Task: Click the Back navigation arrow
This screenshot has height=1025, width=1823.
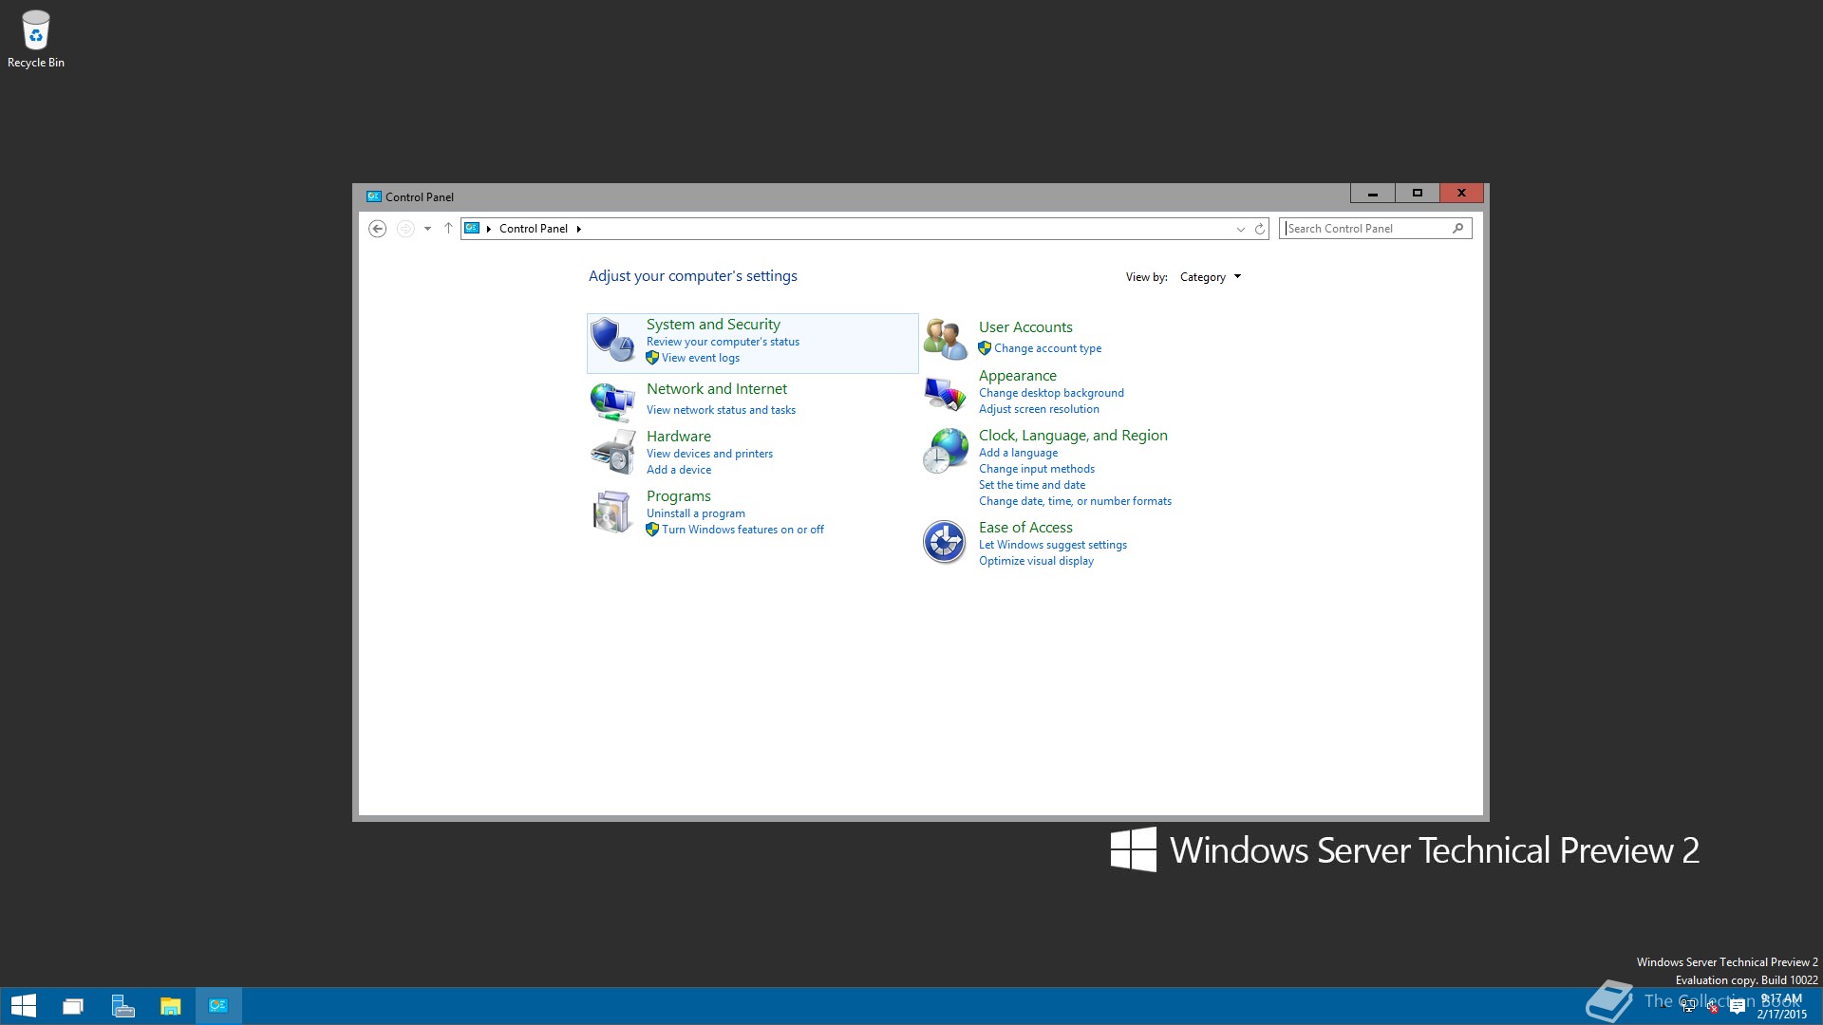Action: (x=377, y=229)
